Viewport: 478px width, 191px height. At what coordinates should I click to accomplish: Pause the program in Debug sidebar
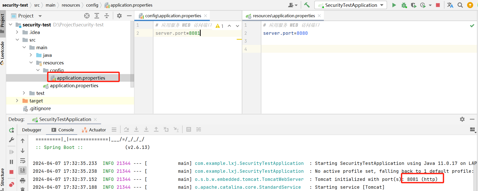[11, 162]
